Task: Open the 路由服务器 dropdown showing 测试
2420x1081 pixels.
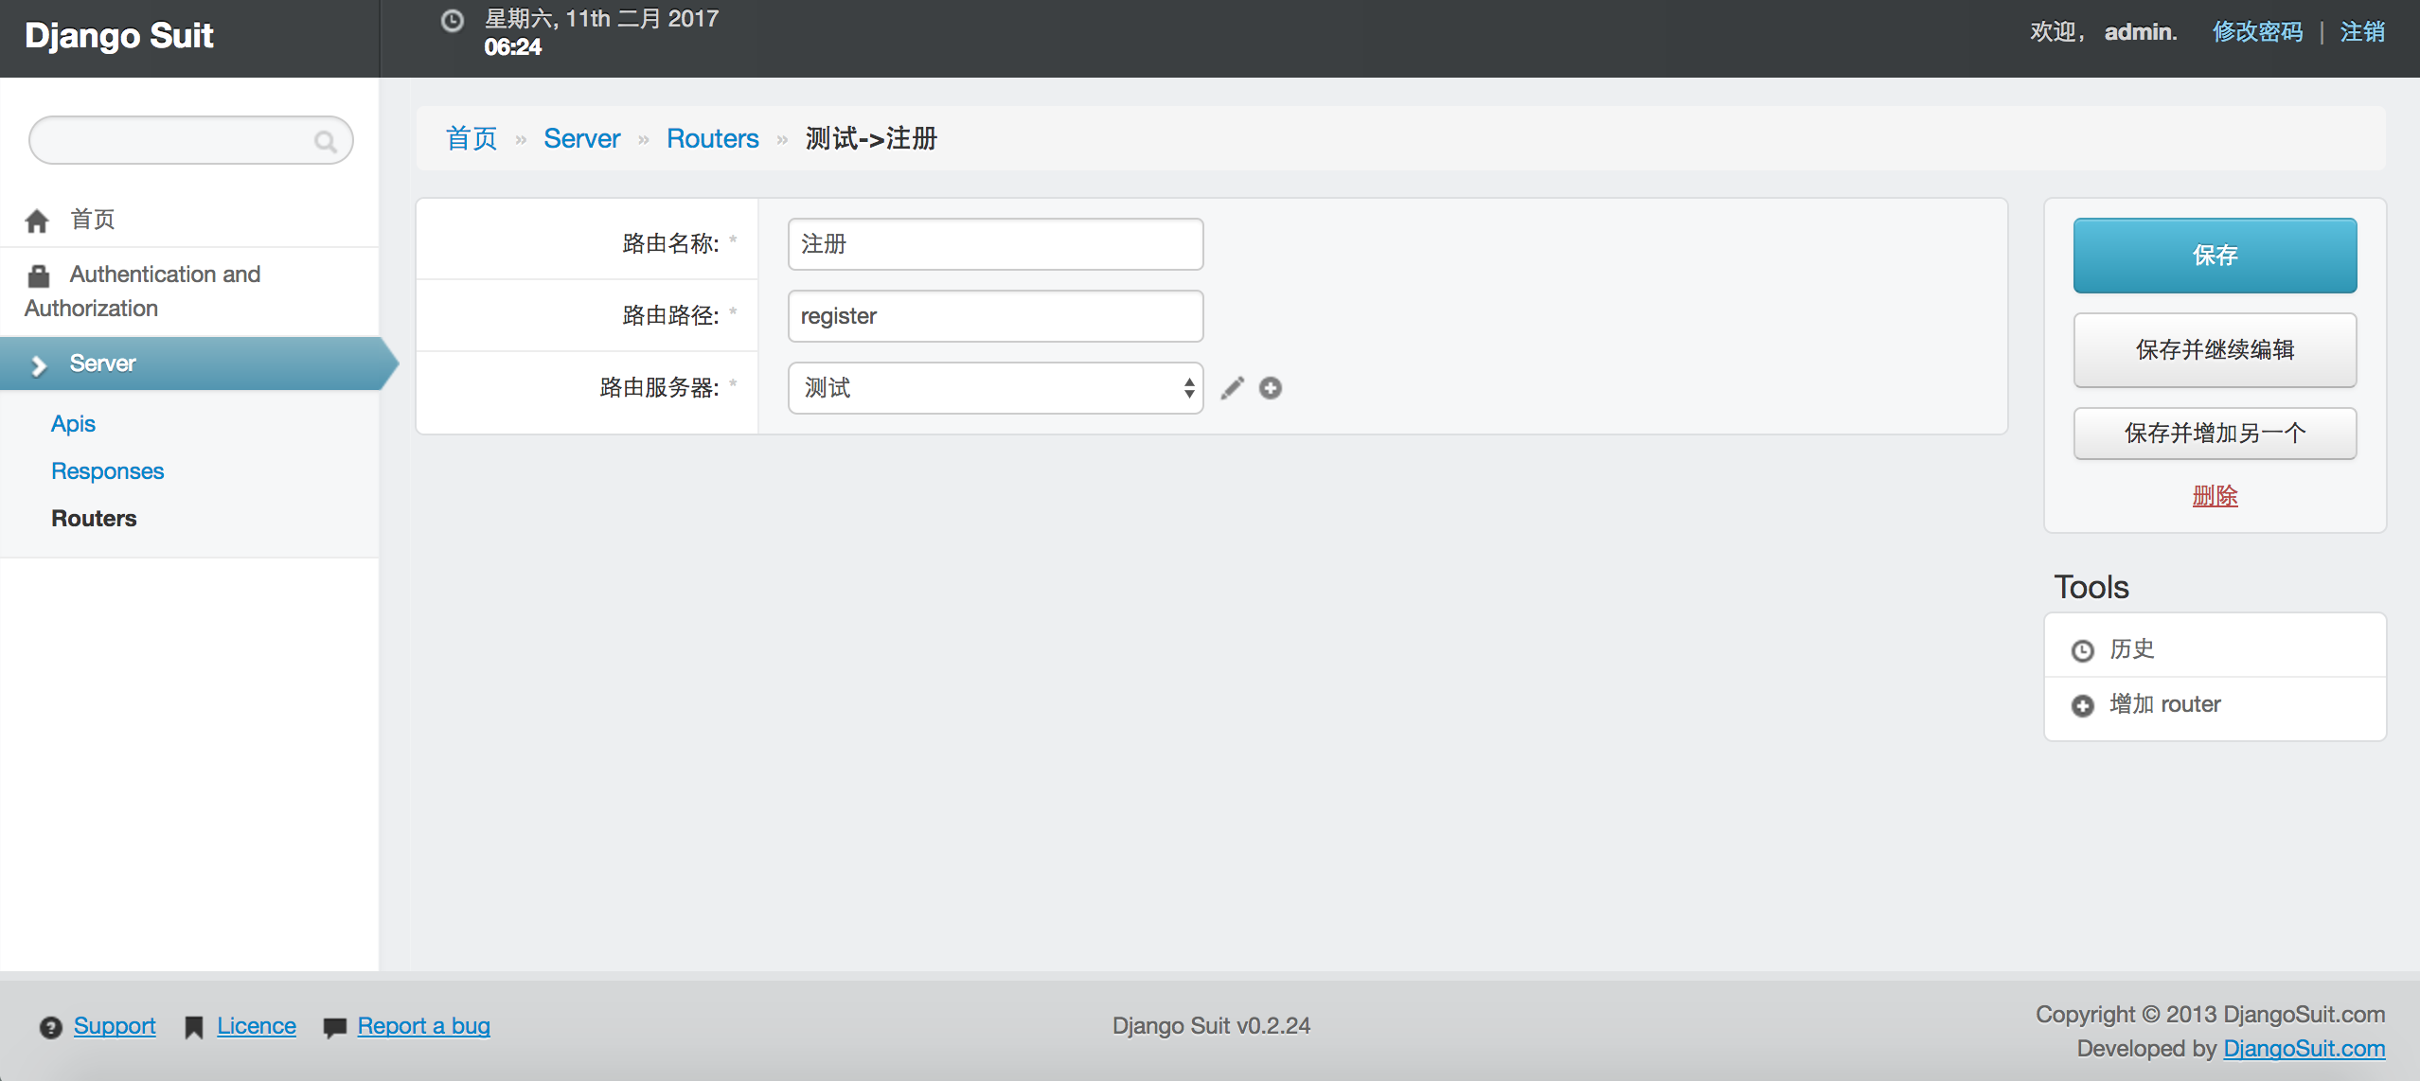Action: [994, 388]
